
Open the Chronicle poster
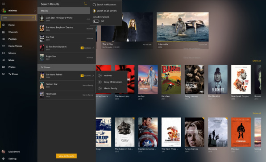pyautogui.click(x=218, y=132)
